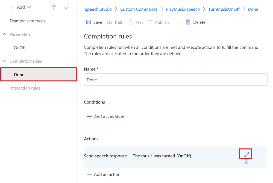This screenshot has height=183, width=273.
Task: Click the Test flask button
Action: (x=136, y=22)
